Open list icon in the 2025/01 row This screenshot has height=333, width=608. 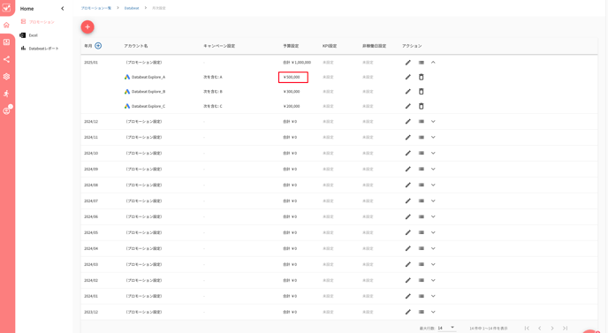422,63
